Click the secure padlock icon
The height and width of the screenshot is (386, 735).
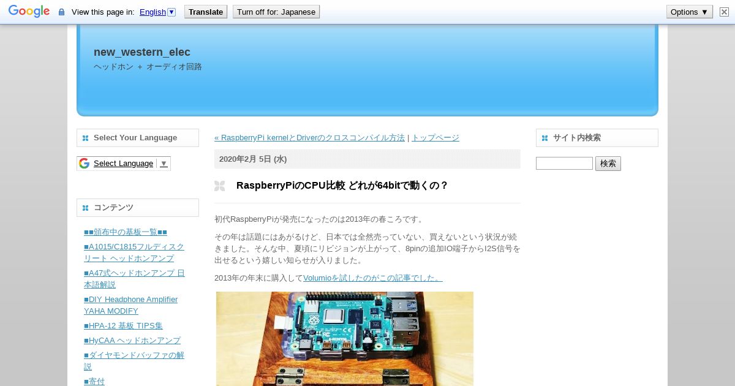pos(61,12)
